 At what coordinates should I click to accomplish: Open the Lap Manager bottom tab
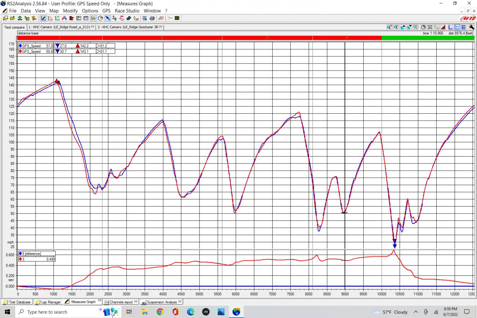tap(48, 302)
